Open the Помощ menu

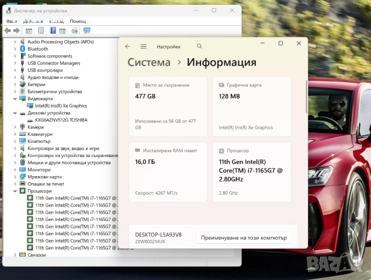[78, 21]
